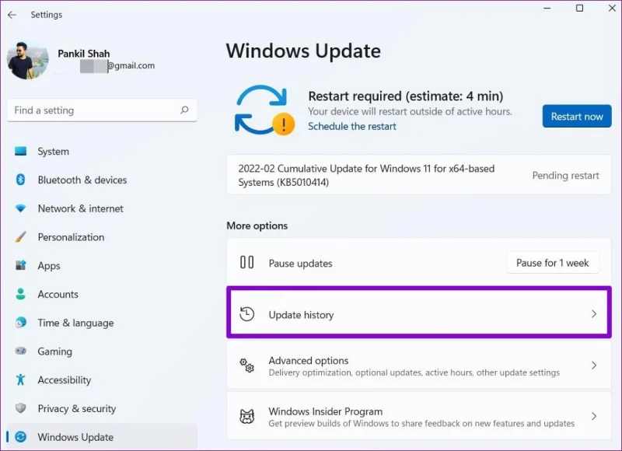Click the Find a setting search box

102,110
